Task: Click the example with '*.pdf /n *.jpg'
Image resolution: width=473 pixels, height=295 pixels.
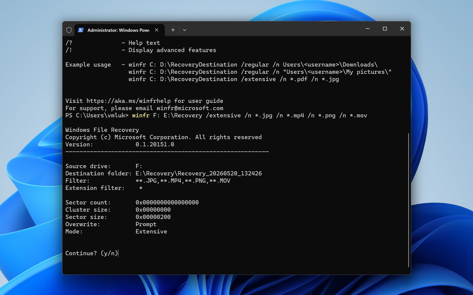Action: pos(234,79)
